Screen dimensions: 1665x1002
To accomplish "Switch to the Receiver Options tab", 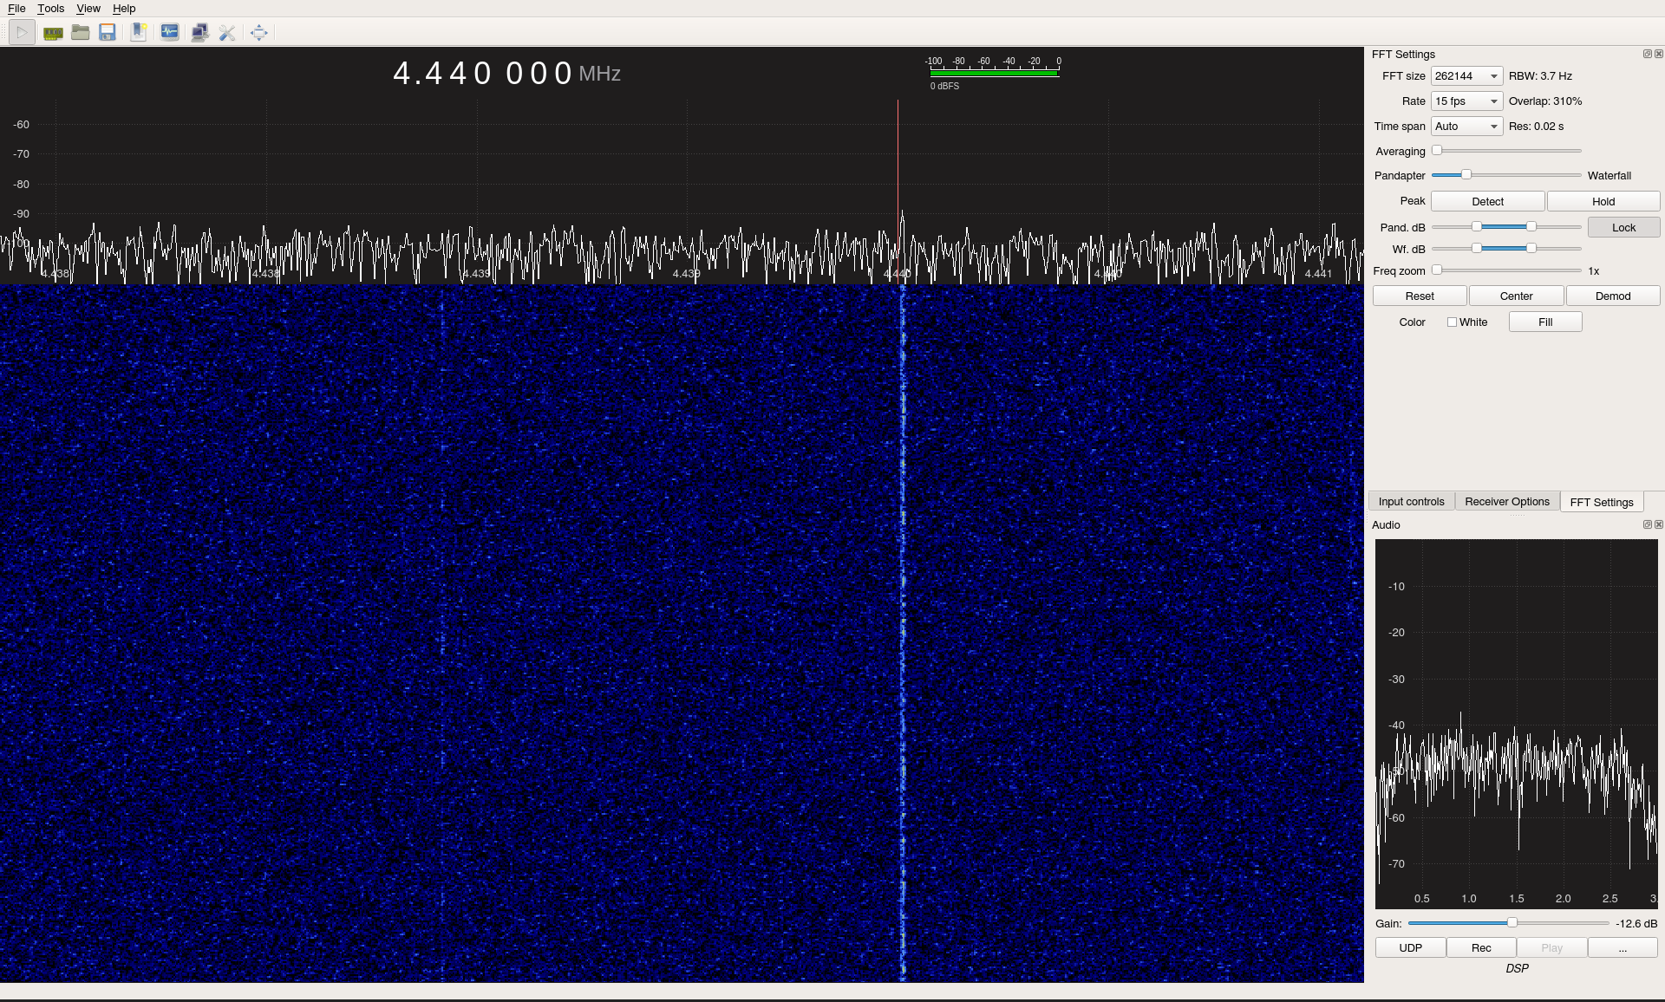I will [1506, 502].
